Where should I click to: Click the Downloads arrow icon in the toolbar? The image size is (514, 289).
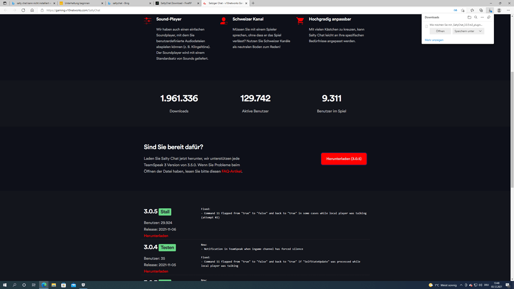click(490, 10)
